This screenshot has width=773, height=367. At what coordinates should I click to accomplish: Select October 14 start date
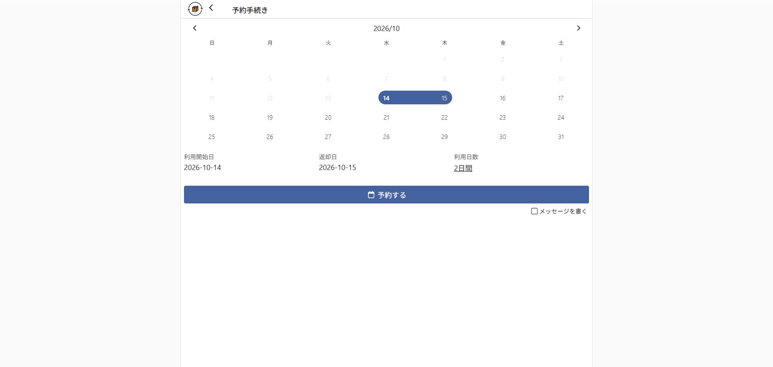pyautogui.click(x=386, y=98)
